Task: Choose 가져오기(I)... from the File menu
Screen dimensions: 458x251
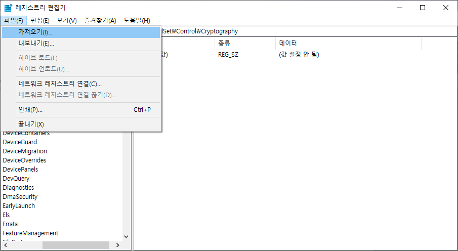Action: [x=81, y=32]
